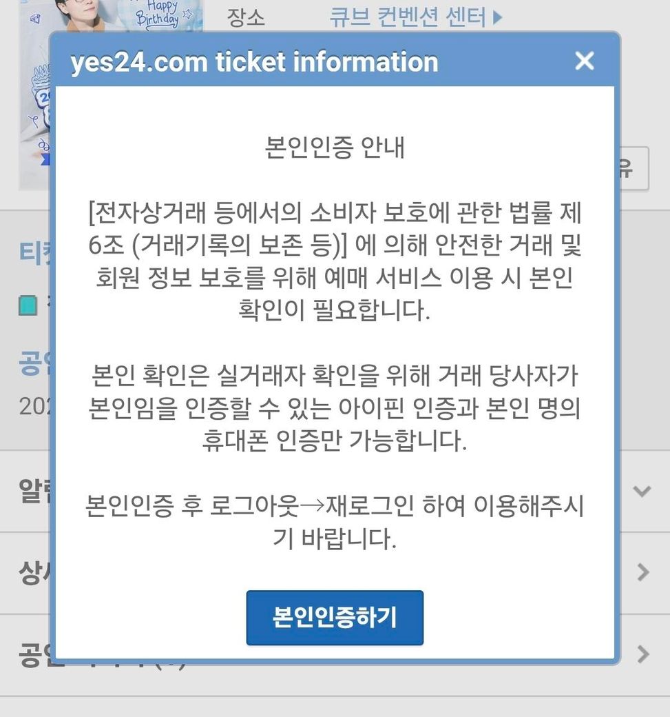Expand the 알림 row with the down chevron
Image resolution: width=670 pixels, height=717 pixels.
click(642, 491)
